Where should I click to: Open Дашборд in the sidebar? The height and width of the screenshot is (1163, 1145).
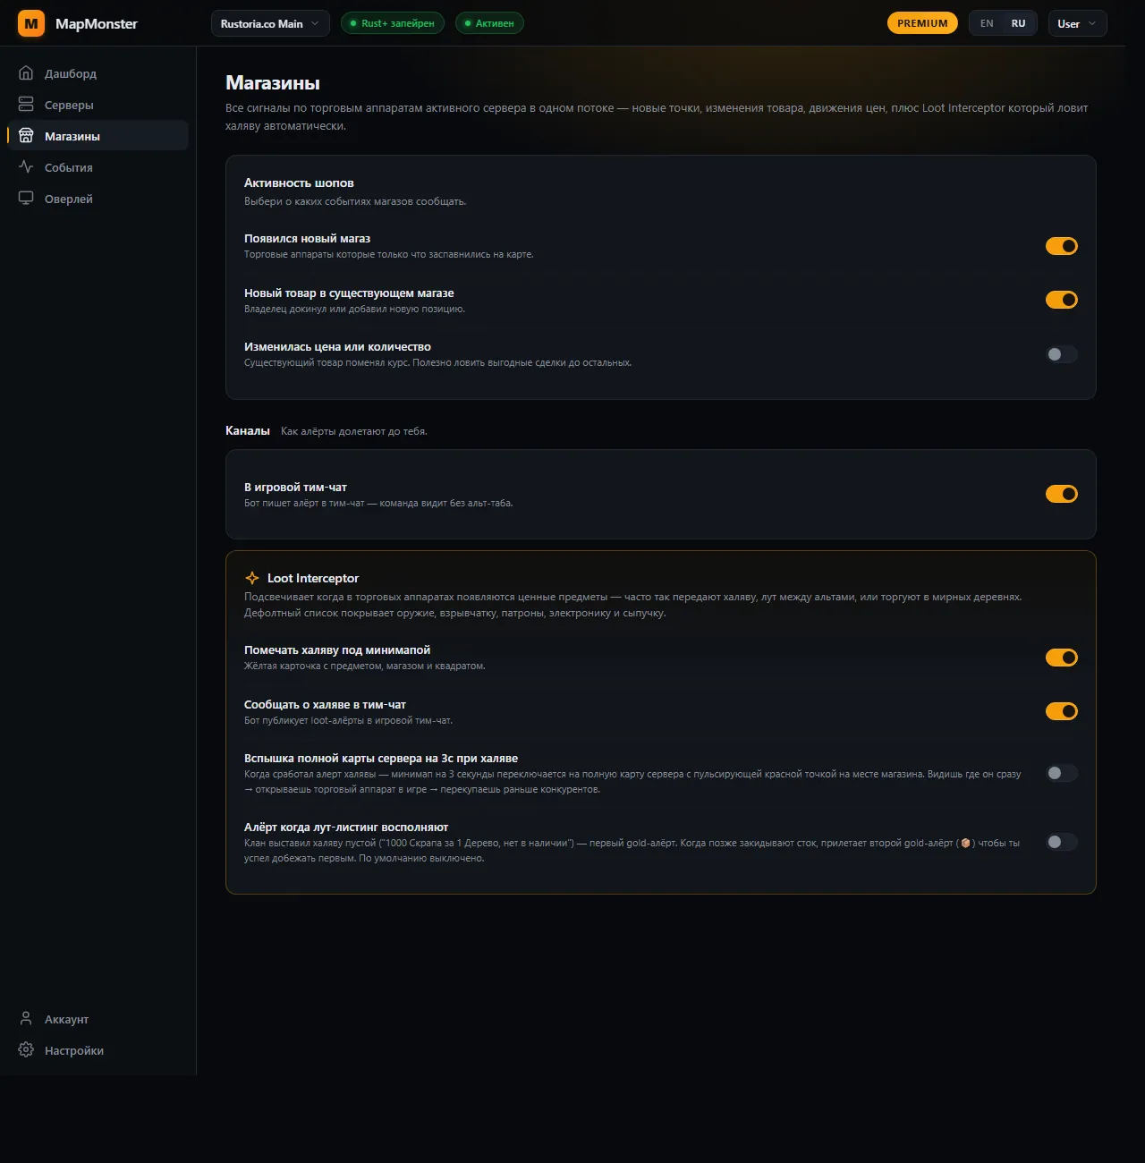[98, 73]
